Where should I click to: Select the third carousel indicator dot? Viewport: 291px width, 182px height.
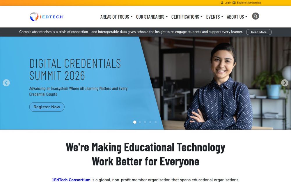145,122
